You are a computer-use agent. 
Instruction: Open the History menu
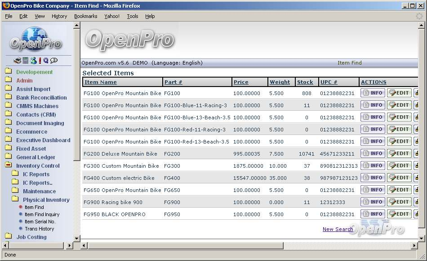click(59, 16)
